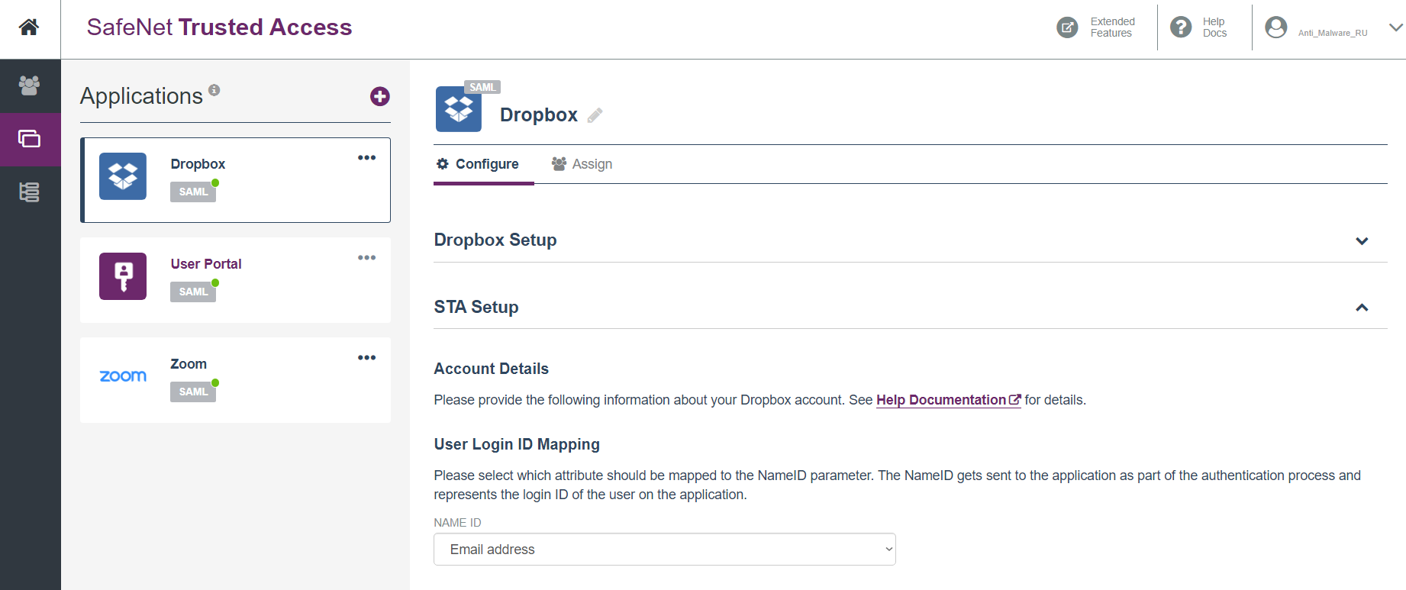Open Dropbox card more options menu
1406x590 pixels.
tap(367, 158)
